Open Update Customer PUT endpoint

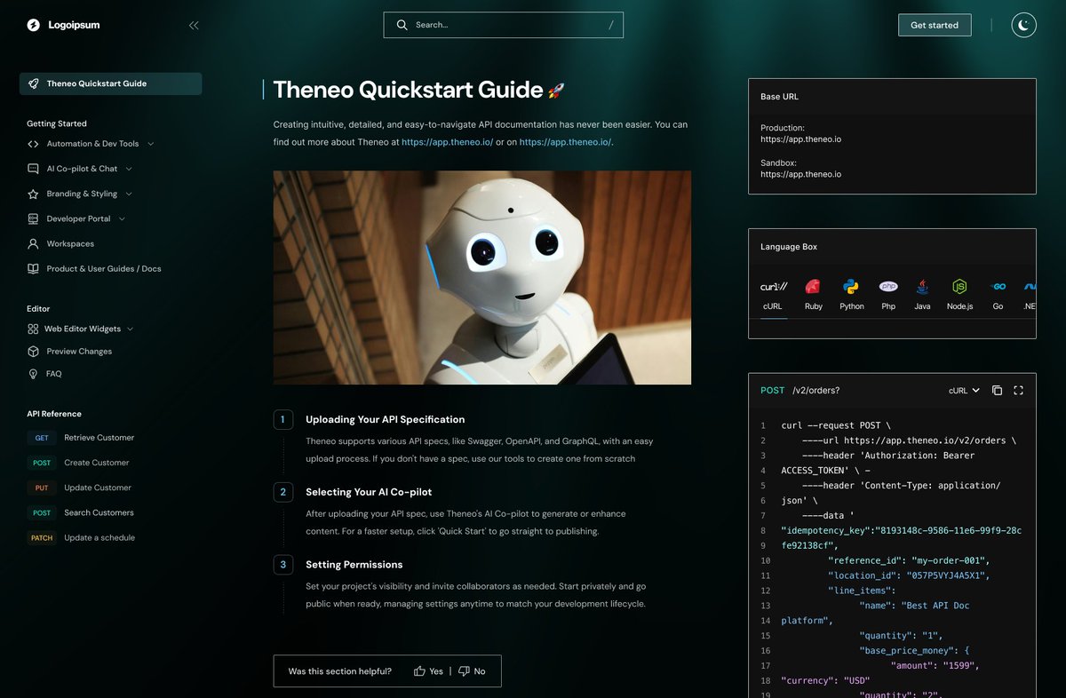(79, 488)
